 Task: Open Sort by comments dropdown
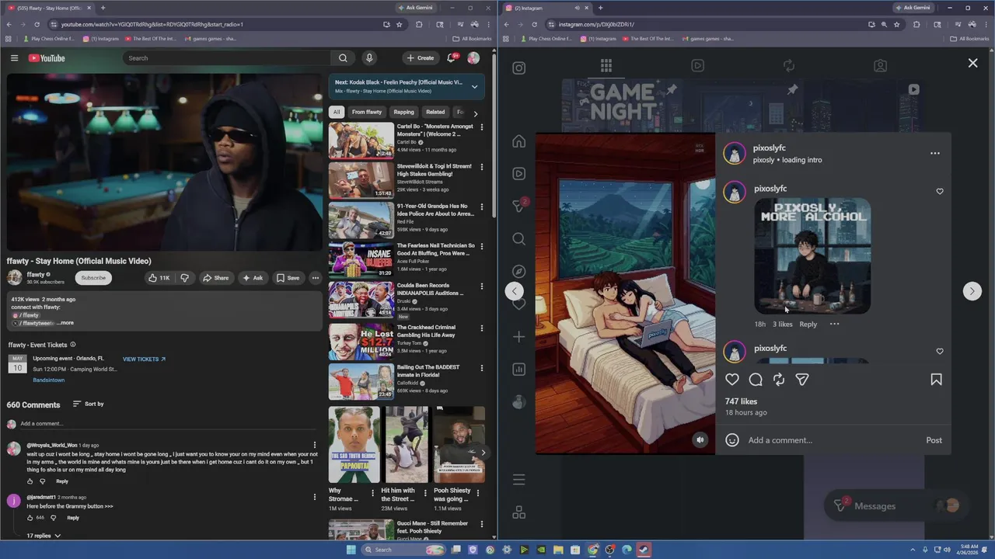88,404
